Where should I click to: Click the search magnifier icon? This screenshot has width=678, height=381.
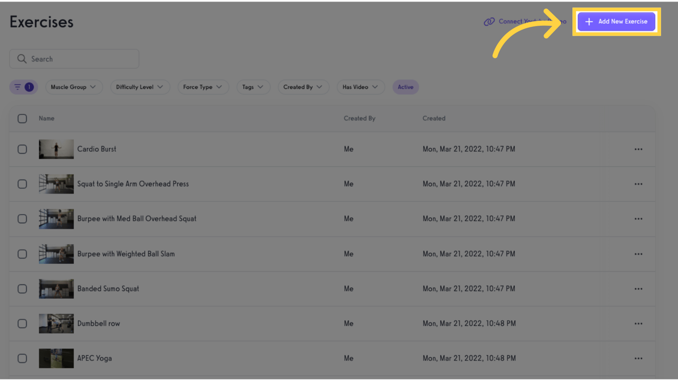point(21,59)
